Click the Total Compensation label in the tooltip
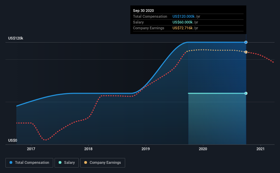The height and width of the screenshot is (173, 280). (150, 16)
